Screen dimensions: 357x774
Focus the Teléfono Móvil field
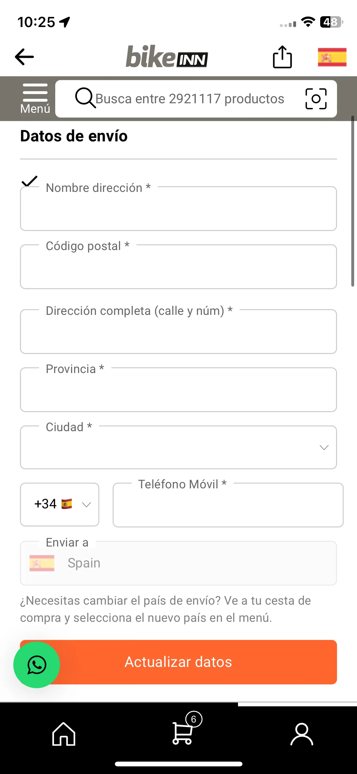coord(228,505)
